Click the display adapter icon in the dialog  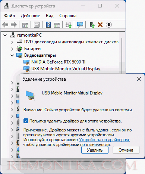pyautogui.click(x=30, y=95)
